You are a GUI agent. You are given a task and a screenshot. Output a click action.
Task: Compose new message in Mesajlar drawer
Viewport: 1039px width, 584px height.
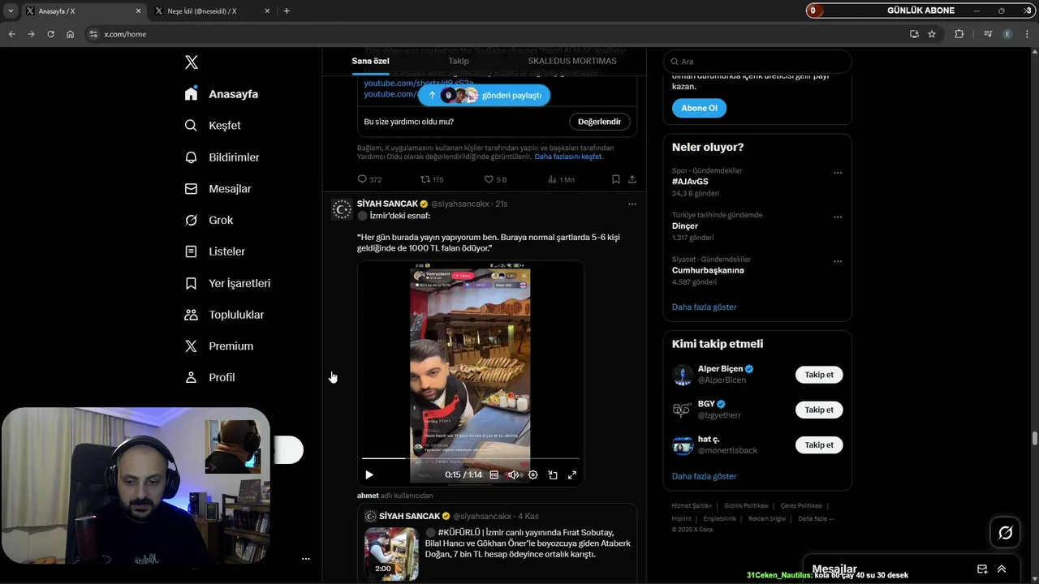[x=982, y=569]
